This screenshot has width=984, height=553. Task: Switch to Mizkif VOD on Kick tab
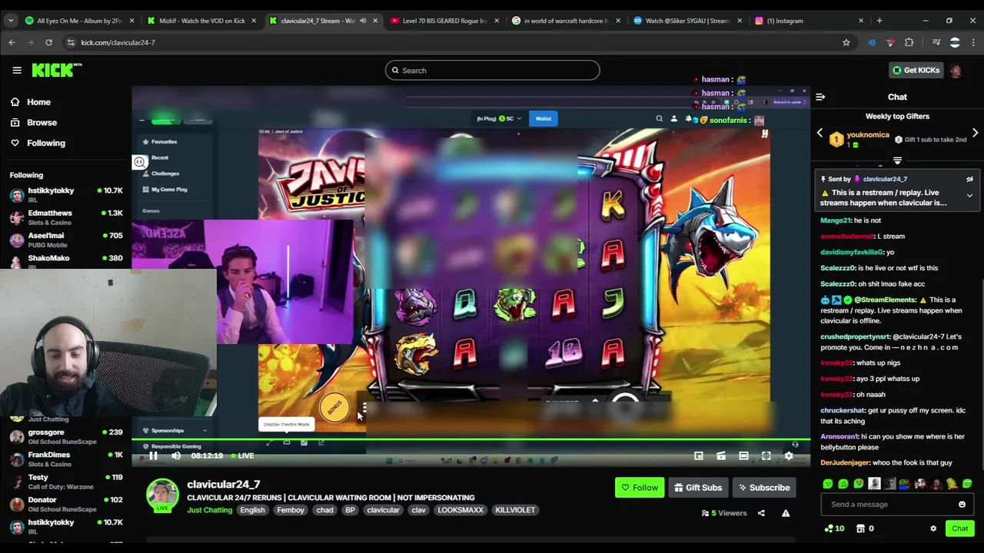tap(201, 21)
